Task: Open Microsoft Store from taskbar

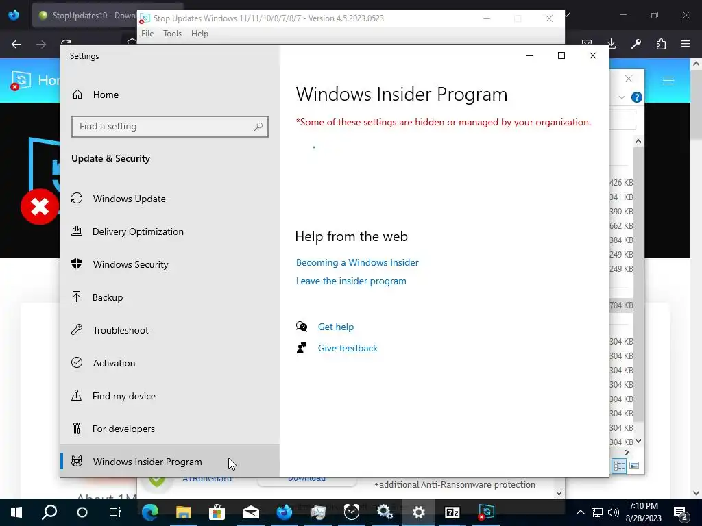Action: (x=217, y=512)
